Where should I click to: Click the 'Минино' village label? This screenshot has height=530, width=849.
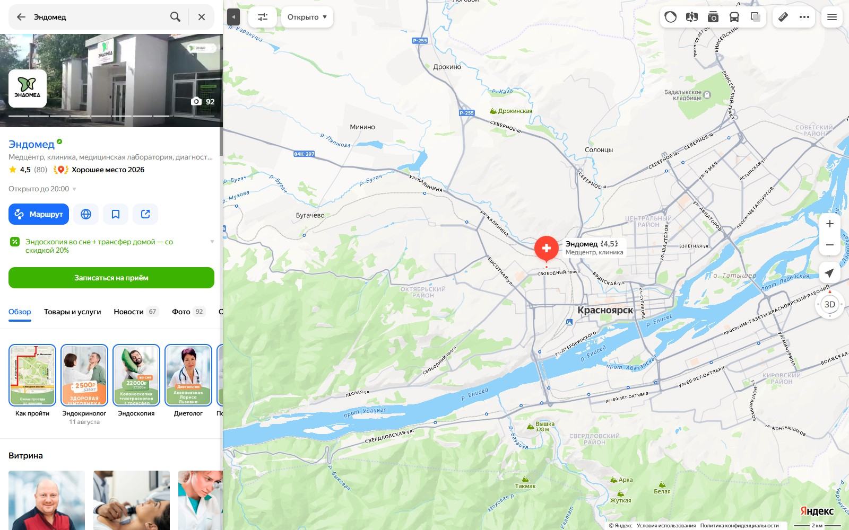point(362,127)
